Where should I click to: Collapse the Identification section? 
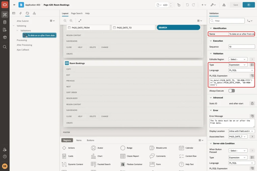pyautogui.click(x=211, y=28)
